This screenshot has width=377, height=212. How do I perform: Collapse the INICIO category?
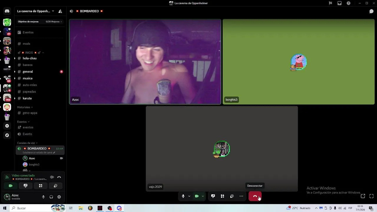pyautogui.click(x=31, y=53)
